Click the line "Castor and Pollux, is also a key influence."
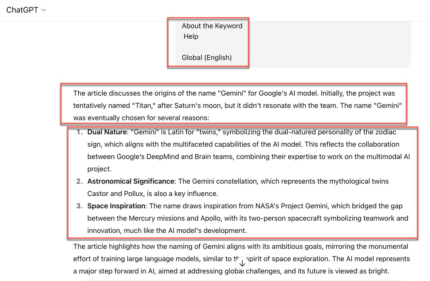Image resolution: width=430 pixels, height=281 pixels. (153, 194)
